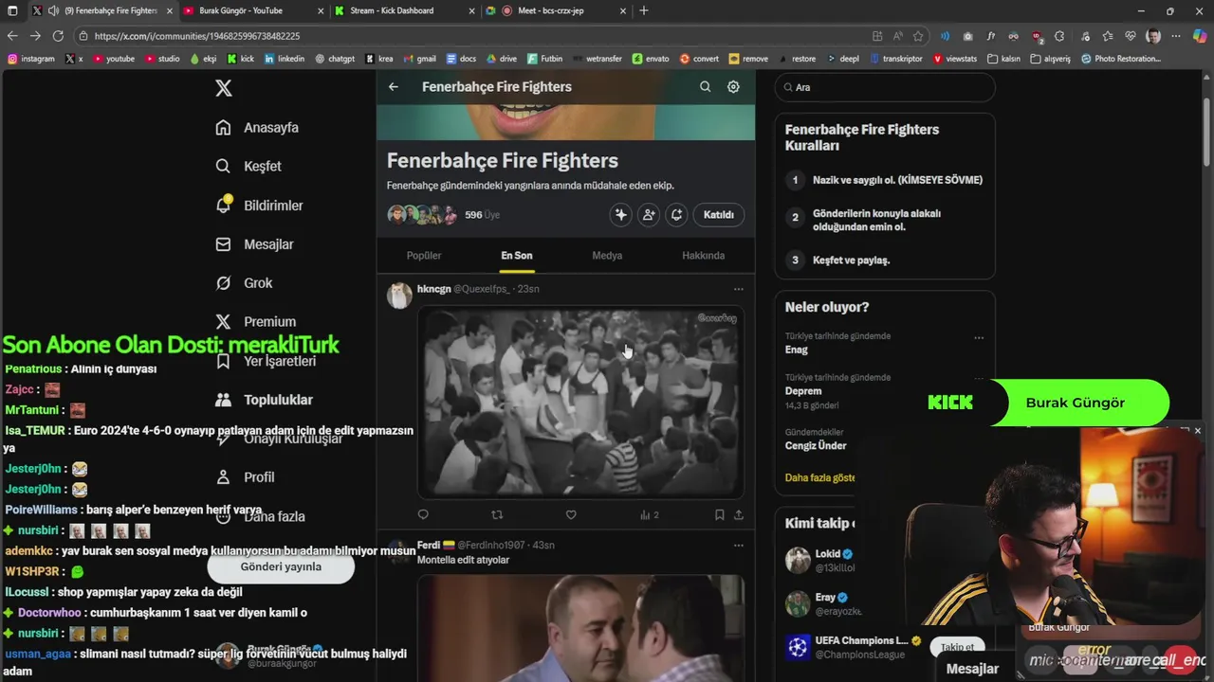
Task: Open the kalsın bookmarks folder
Action: (1003, 59)
